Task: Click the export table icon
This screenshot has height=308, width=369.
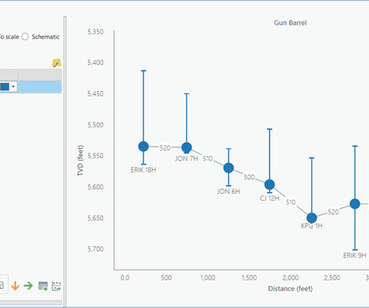Action: 43,286
